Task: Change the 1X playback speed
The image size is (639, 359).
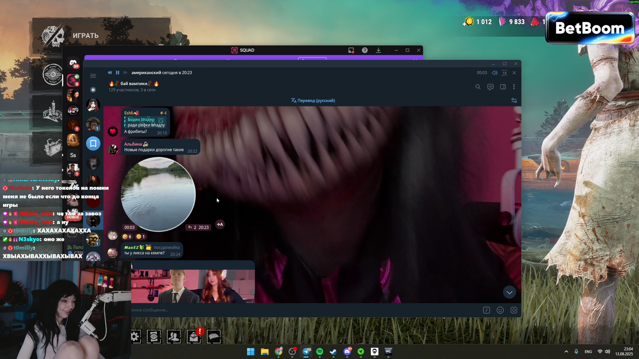Action: coord(505,73)
